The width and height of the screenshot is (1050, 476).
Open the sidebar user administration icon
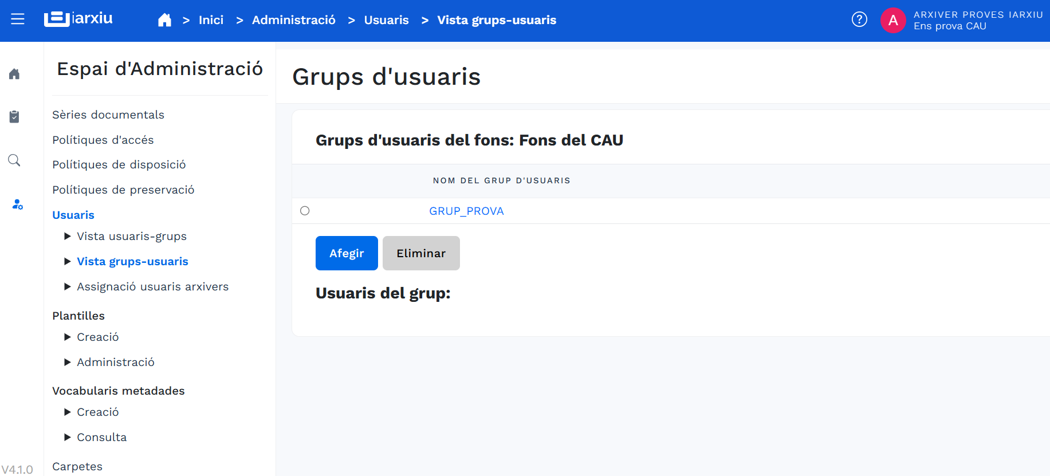point(17,204)
